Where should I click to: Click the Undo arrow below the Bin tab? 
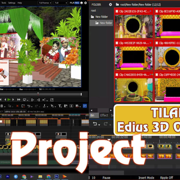[x=95, y=124]
